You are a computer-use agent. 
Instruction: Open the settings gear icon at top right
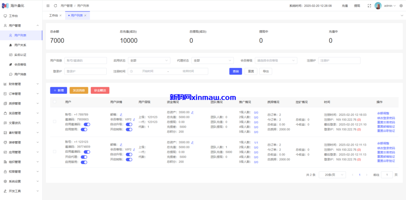tap(401, 6)
